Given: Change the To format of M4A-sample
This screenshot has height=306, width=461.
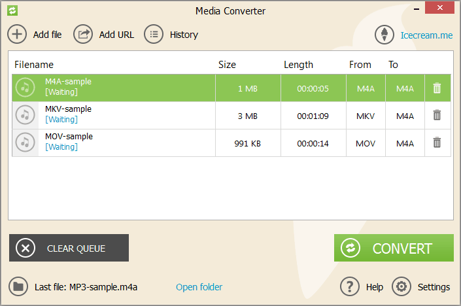Looking at the screenshot, I should pos(405,88).
